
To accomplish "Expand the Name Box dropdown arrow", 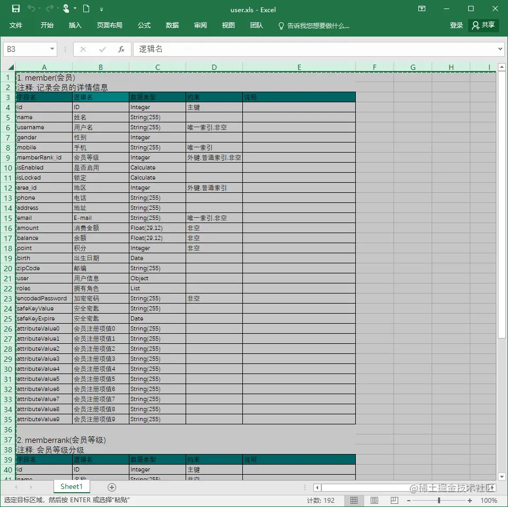I will pyautogui.click(x=52, y=49).
